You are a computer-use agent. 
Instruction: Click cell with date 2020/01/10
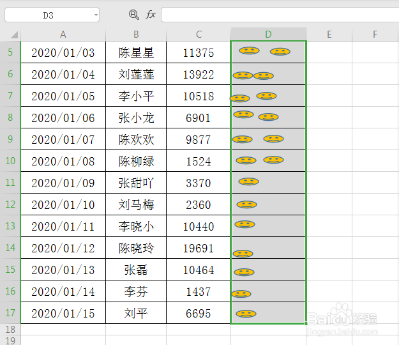[63, 204]
